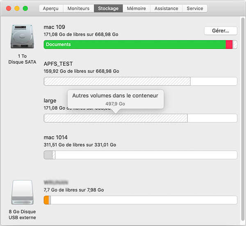Maximize the window with the green button
The height and width of the screenshot is (226, 246).
coord(25,8)
